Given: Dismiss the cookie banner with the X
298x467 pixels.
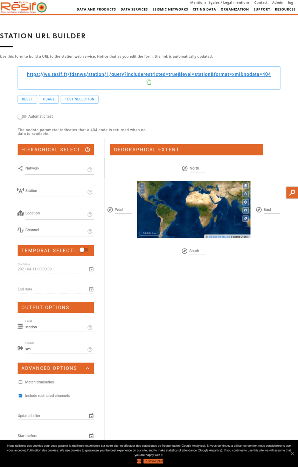Looking at the screenshot, I should (292, 453).
